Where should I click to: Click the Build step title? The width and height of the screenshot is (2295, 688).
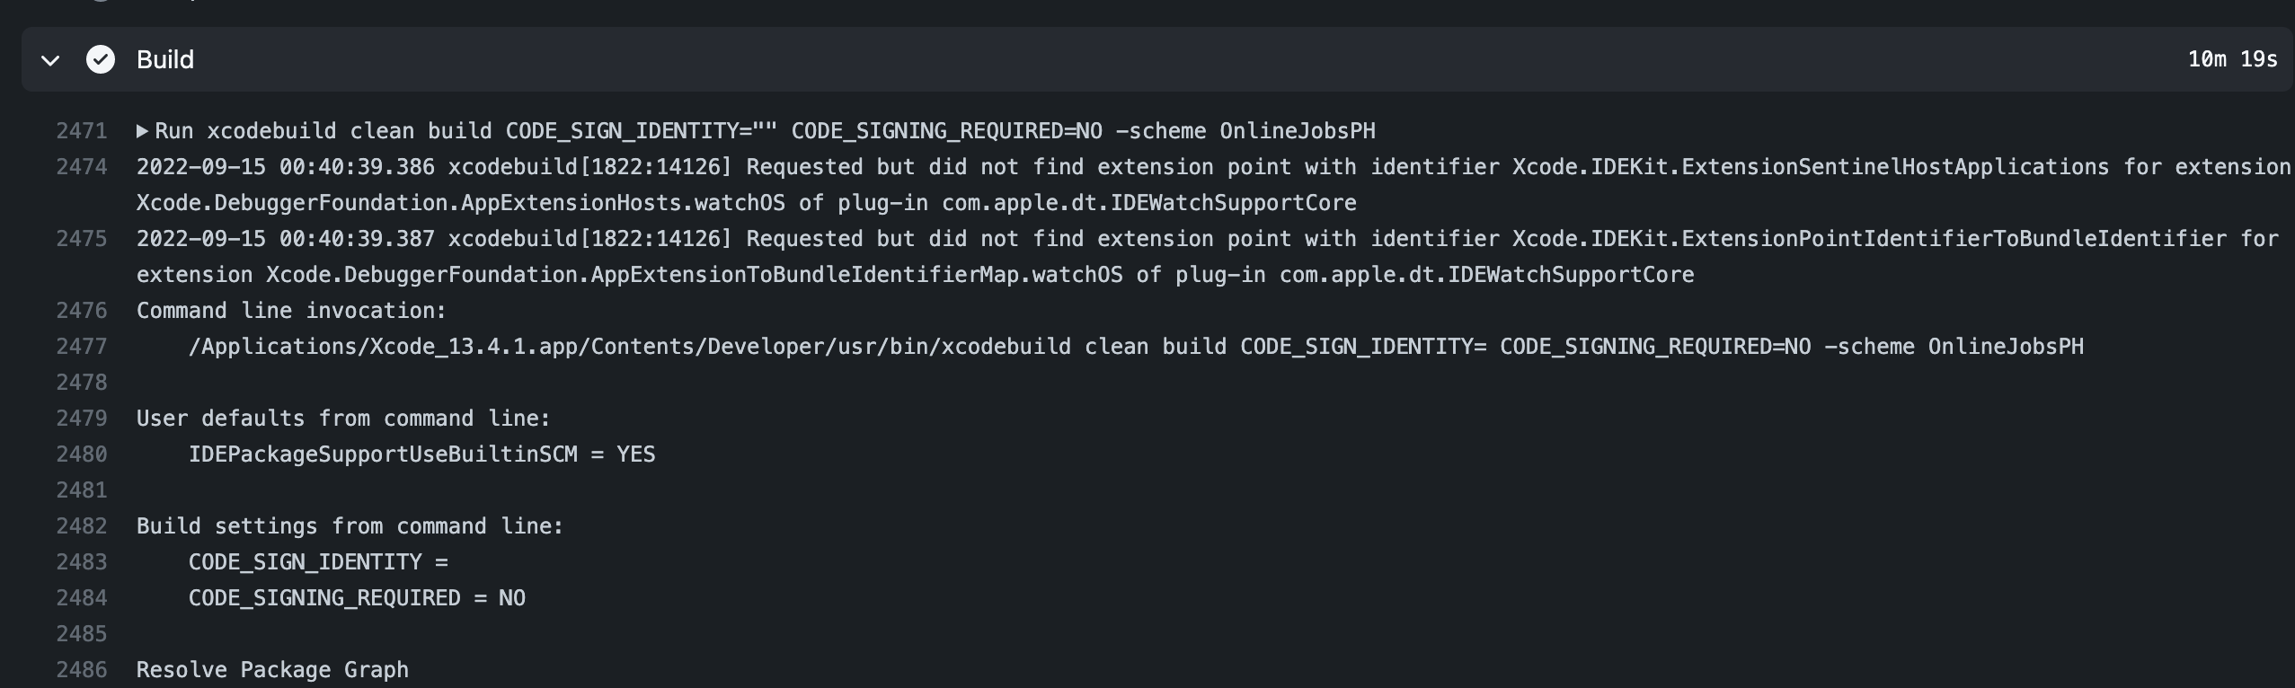(165, 59)
